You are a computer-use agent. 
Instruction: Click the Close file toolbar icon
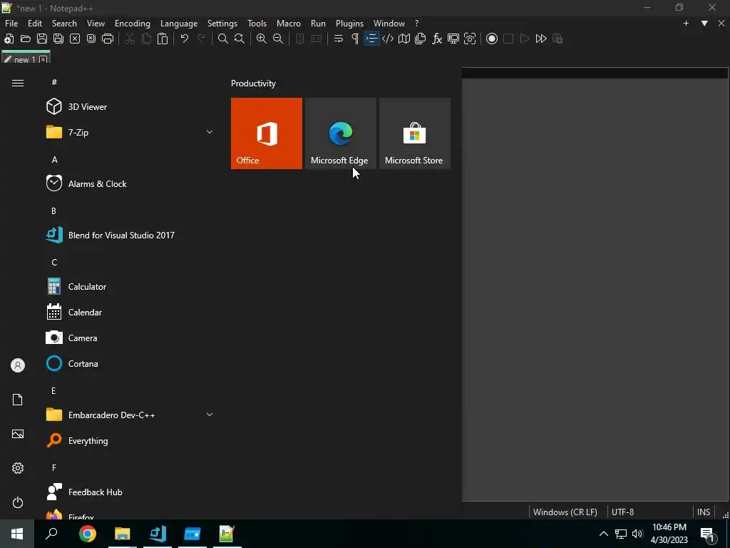coord(74,39)
